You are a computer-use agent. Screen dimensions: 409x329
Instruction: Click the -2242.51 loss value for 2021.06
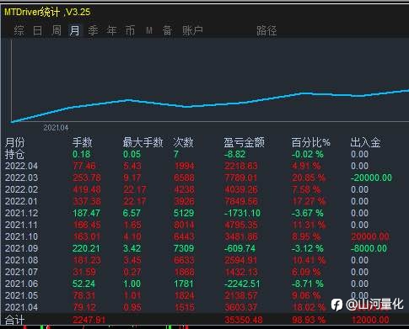coord(242,284)
